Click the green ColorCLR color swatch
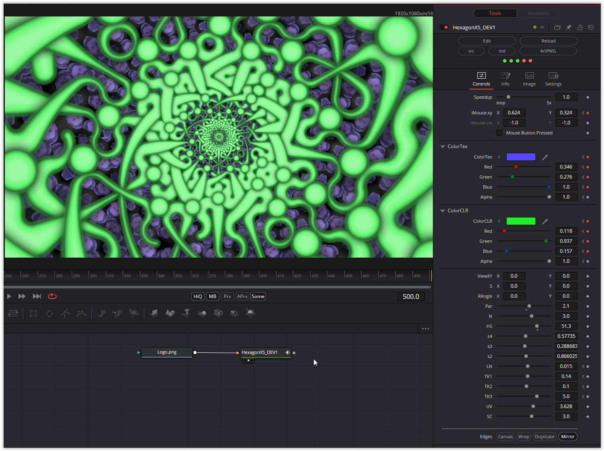Image resolution: width=604 pixels, height=451 pixels. pyautogui.click(x=521, y=221)
